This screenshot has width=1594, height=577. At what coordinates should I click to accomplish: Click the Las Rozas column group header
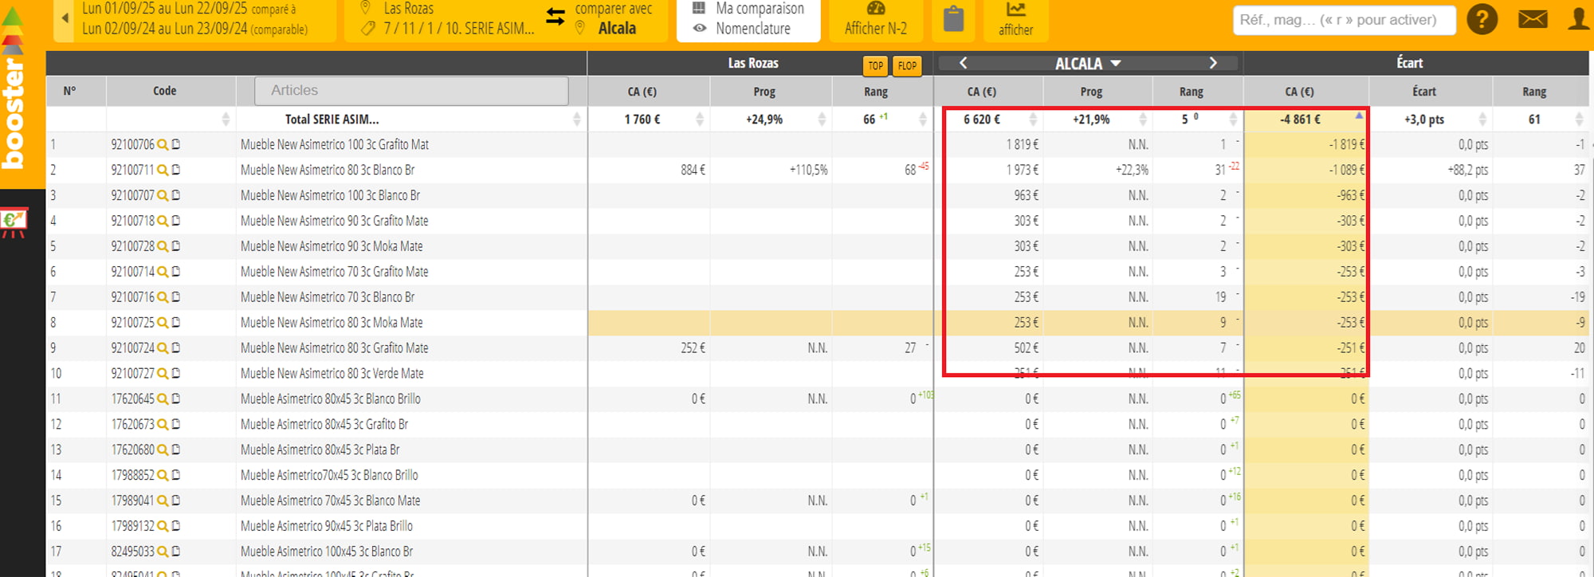pyautogui.click(x=753, y=63)
